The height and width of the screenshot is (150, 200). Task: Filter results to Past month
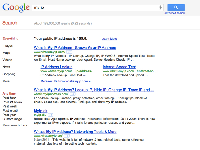coord(11,111)
